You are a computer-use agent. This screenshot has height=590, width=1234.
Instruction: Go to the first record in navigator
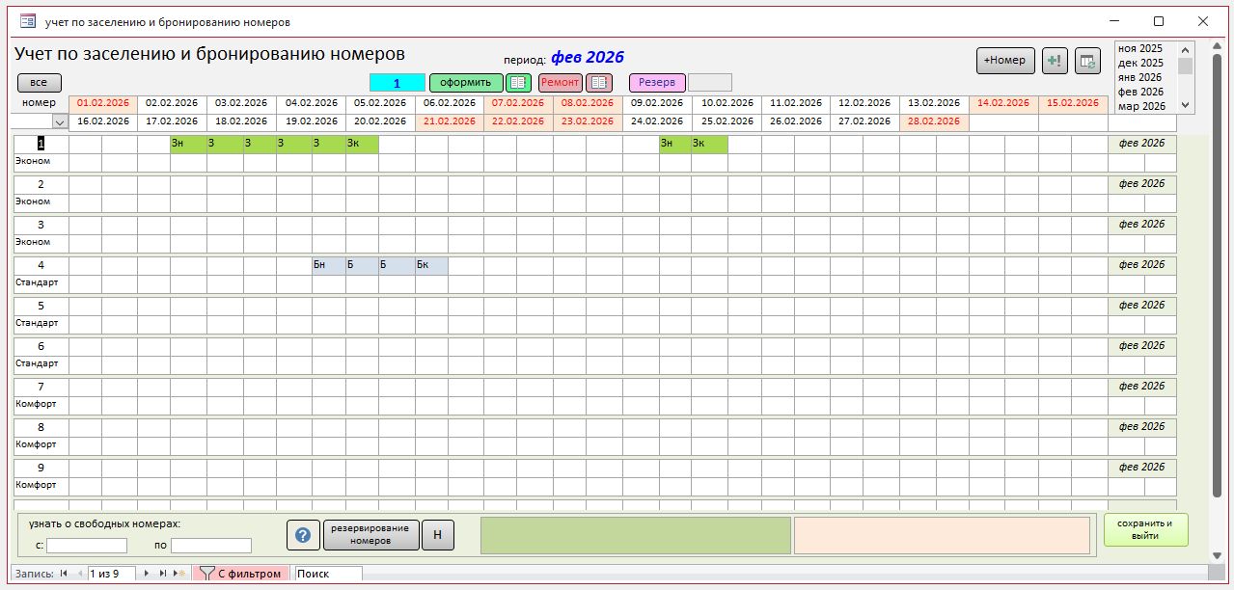tap(64, 574)
